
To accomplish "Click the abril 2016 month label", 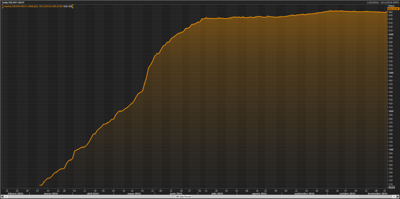I will coord(93,194).
